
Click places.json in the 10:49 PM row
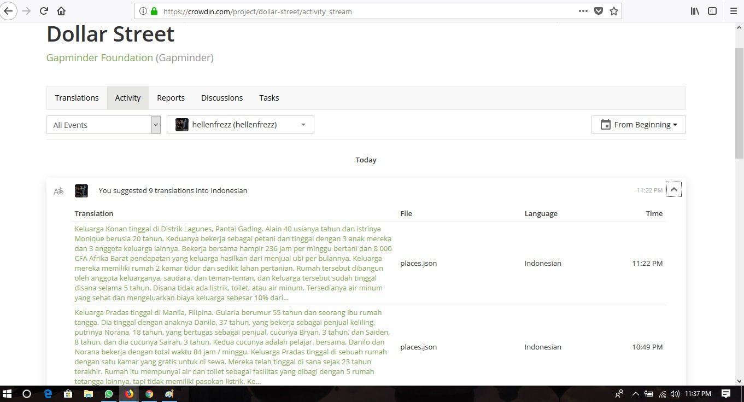418,347
